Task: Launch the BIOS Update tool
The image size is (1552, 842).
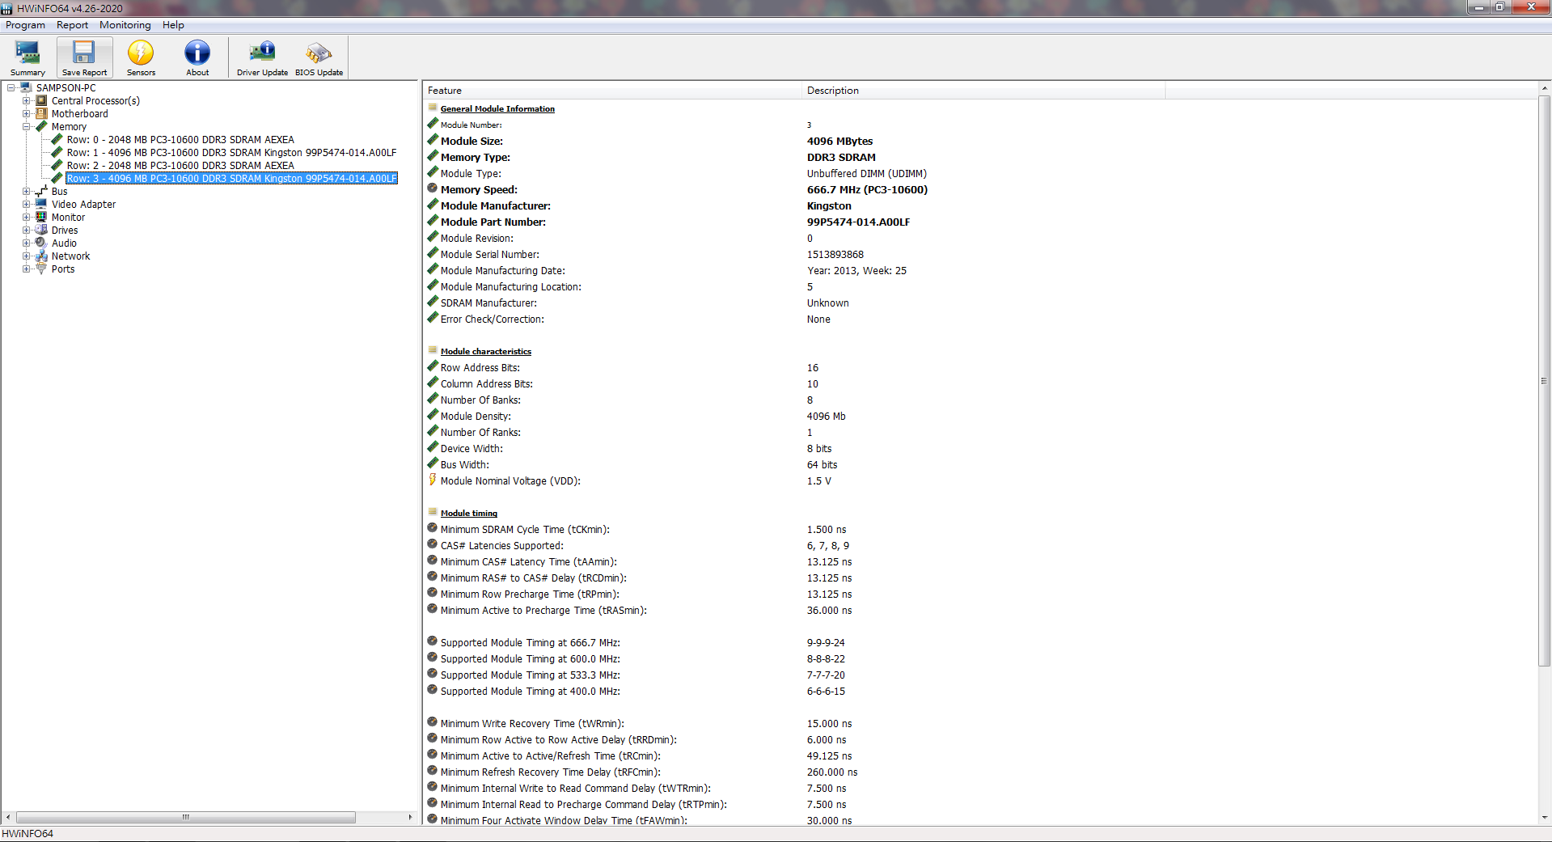Action: click(x=319, y=57)
